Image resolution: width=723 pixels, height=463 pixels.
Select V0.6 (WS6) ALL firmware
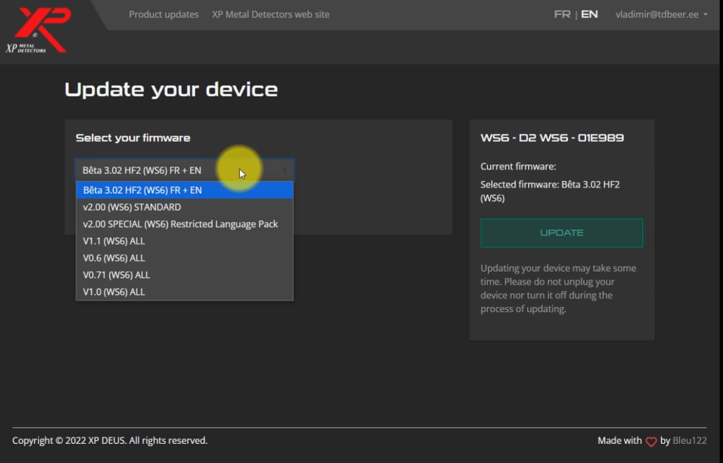coord(185,258)
